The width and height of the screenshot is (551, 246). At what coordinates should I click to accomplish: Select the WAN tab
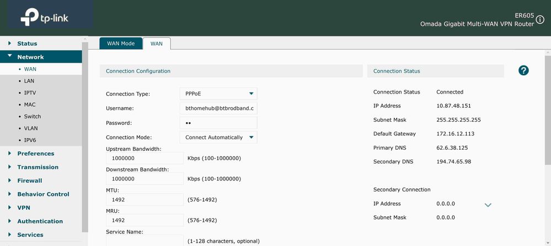coord(157,43)
